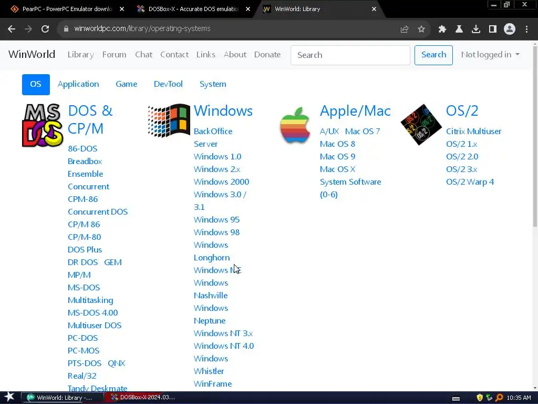Open the OS/2 Warp 4 link
This screenshot has height=404, width=538.
click(x=470, y=182)
